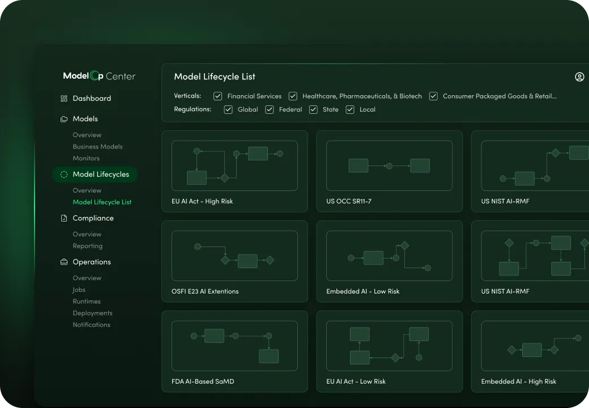
Task: Select the Model Lifecycles circular icon
Action: pyautogui.click(x=63, y=175)
